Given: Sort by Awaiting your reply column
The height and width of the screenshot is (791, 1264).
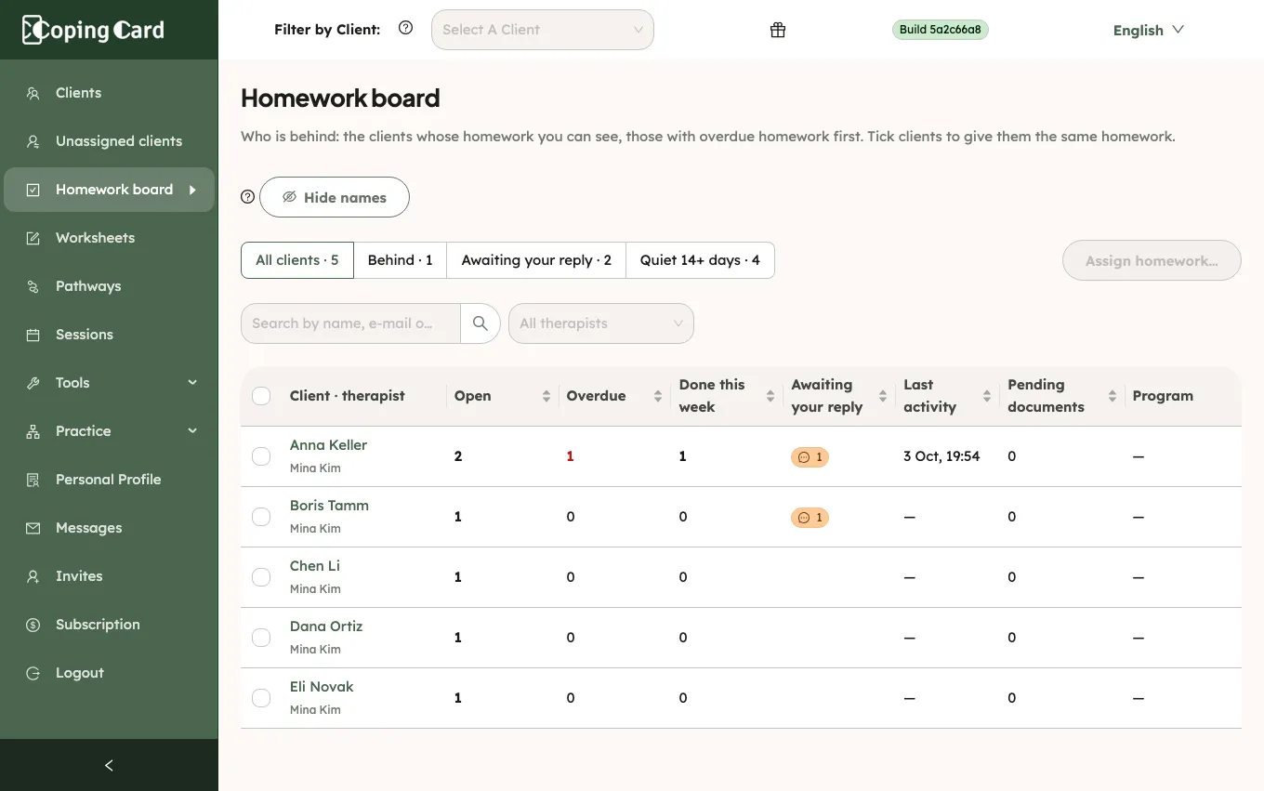Looking at the screenshot, I should click(883, 396).
